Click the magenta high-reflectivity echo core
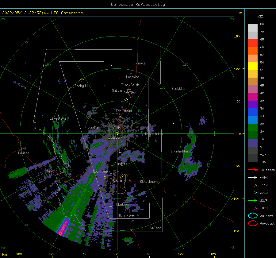 click(63, 227)
